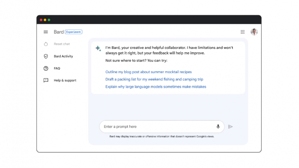This screenshot has height=168, width=299.
Task: Click the Help & support feedback icon
Action: coord(46,80)
